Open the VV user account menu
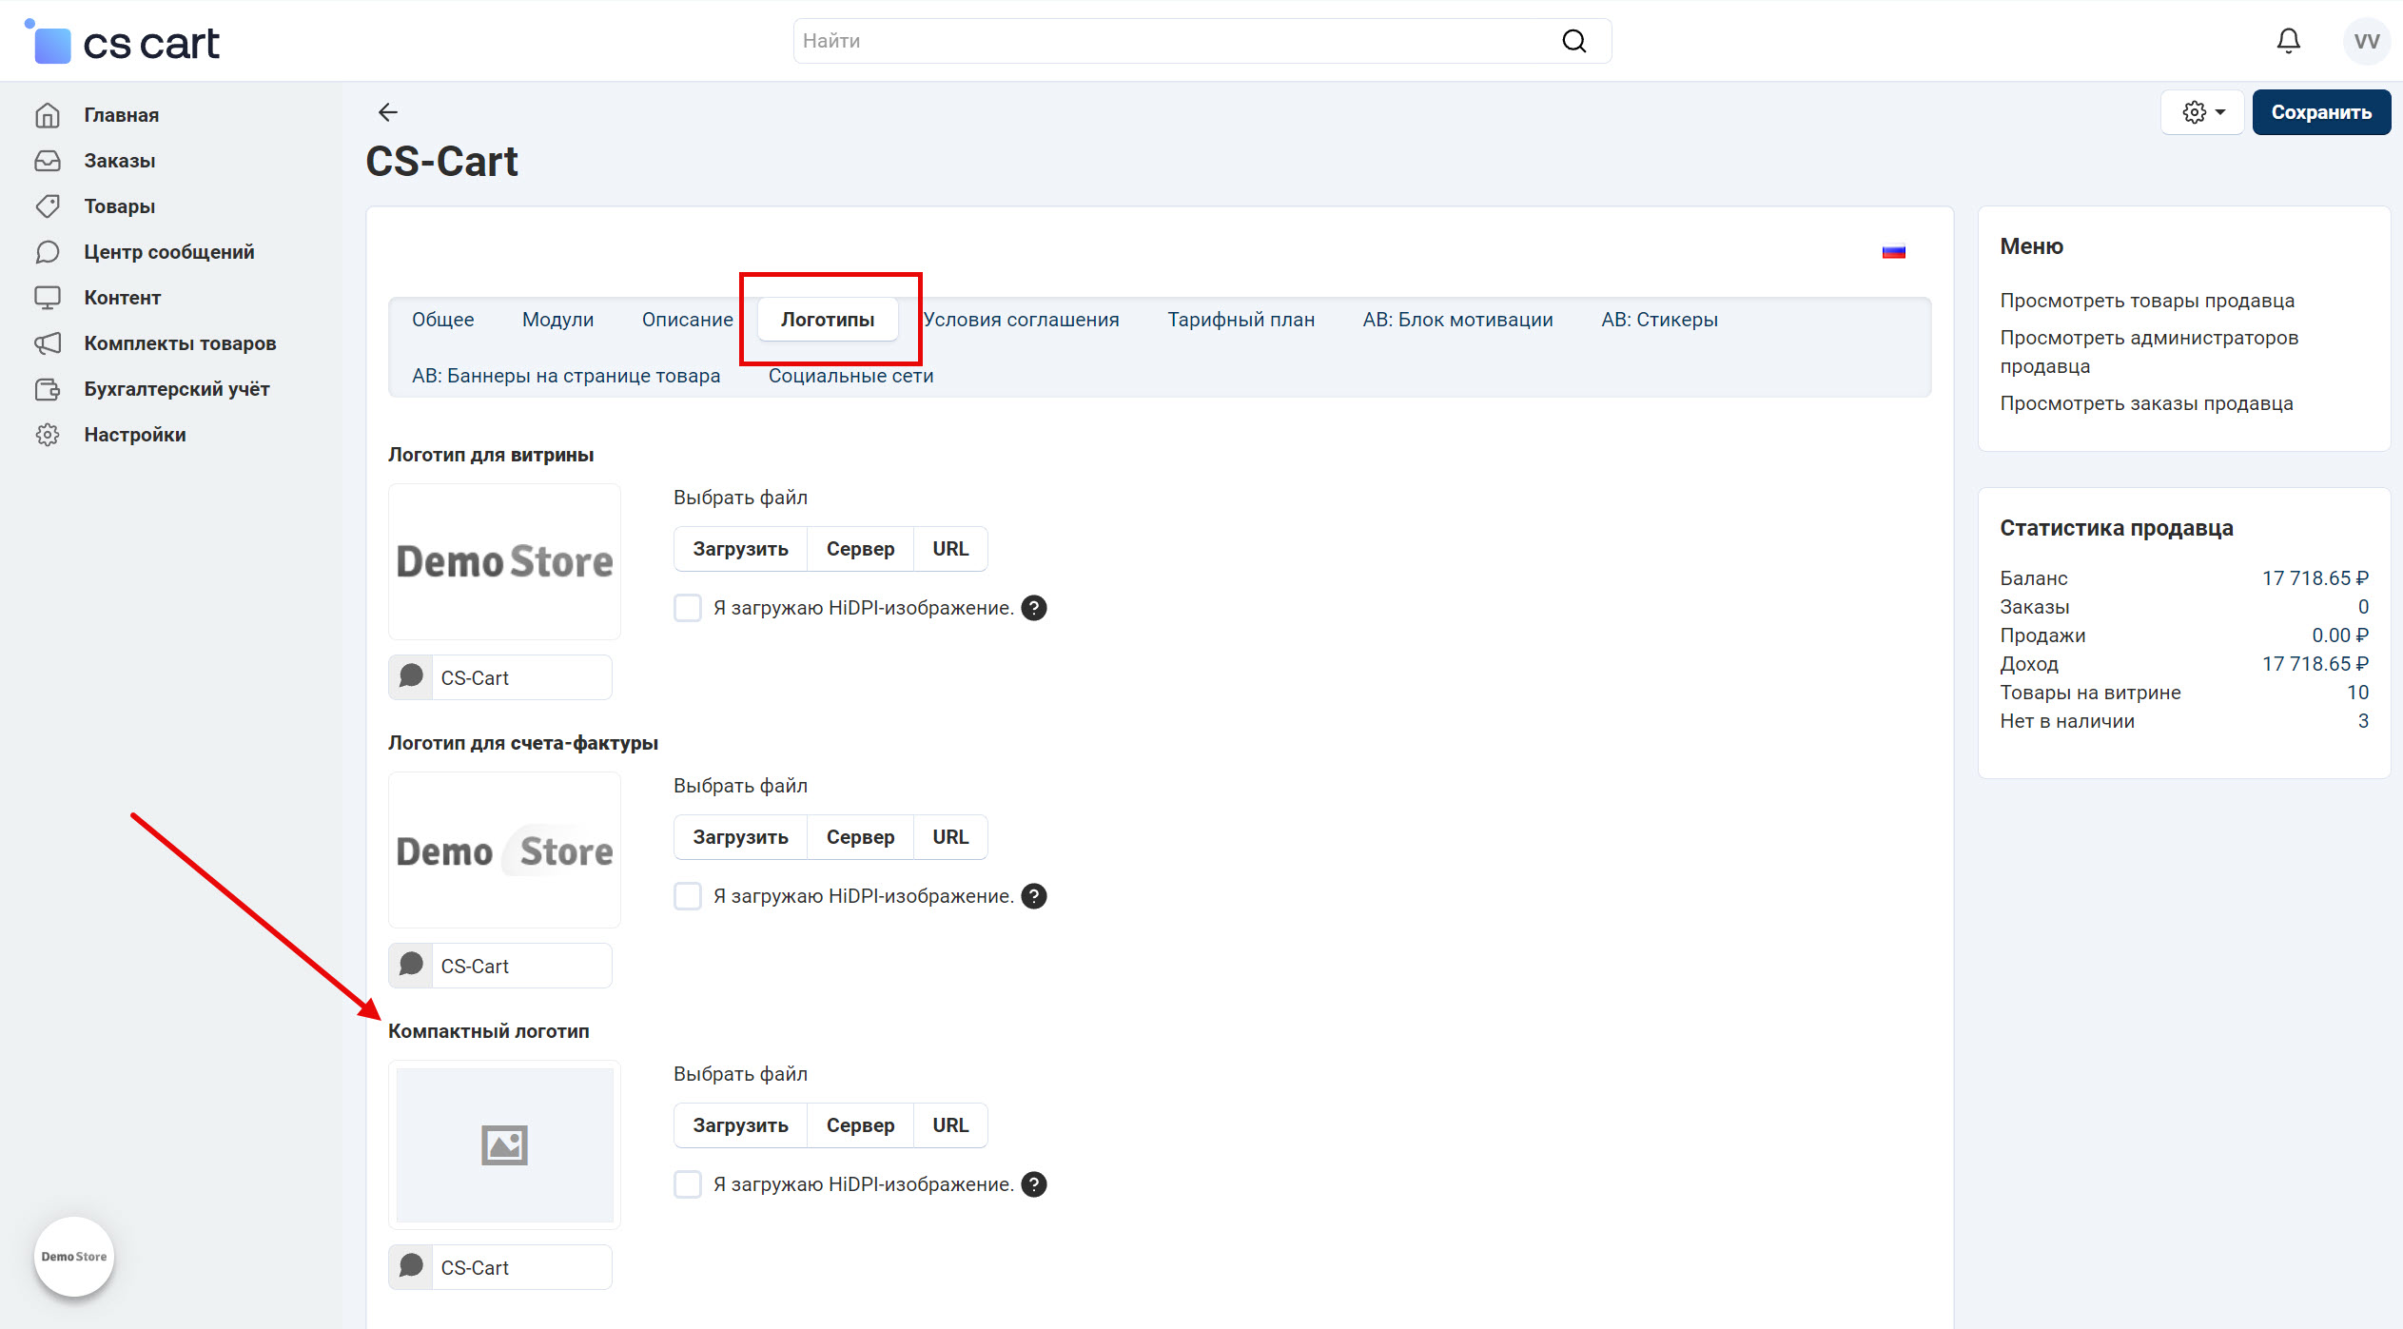The height and width of the screenshot is (1329, 2403). pyautogui.click(x=2366, y=41)
